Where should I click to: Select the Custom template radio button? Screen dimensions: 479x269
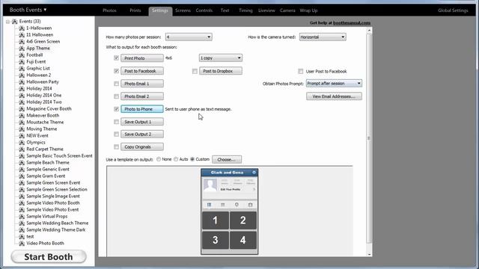[192, 159]
